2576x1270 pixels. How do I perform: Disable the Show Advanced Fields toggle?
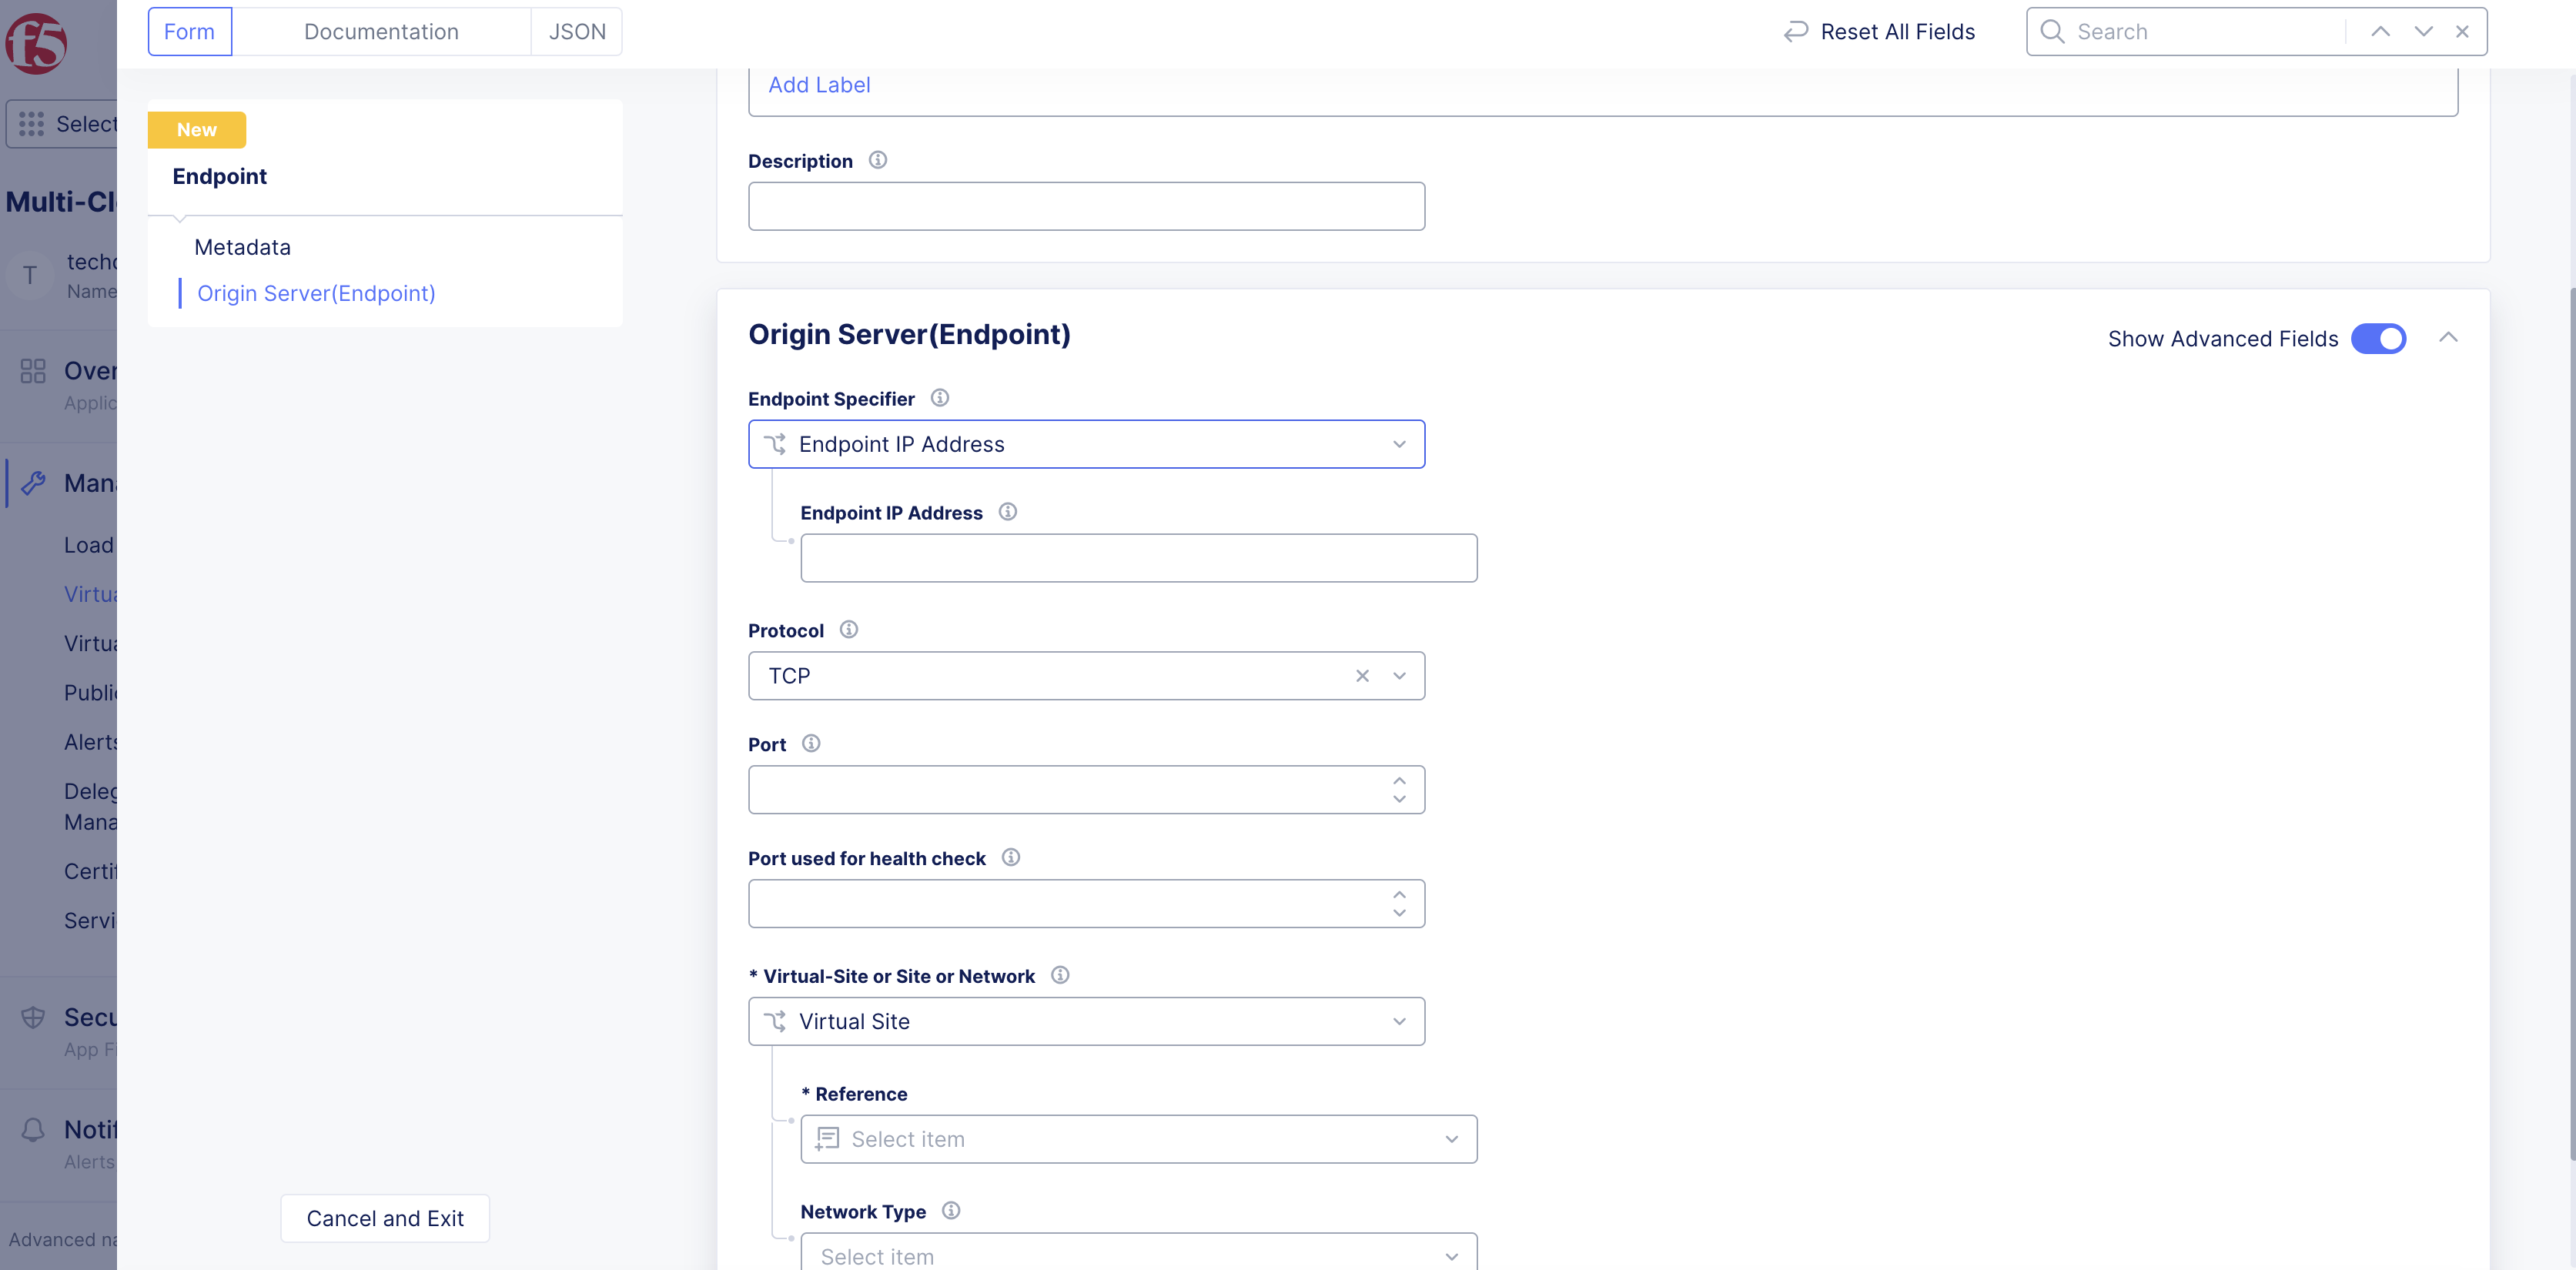point(2378,338)
